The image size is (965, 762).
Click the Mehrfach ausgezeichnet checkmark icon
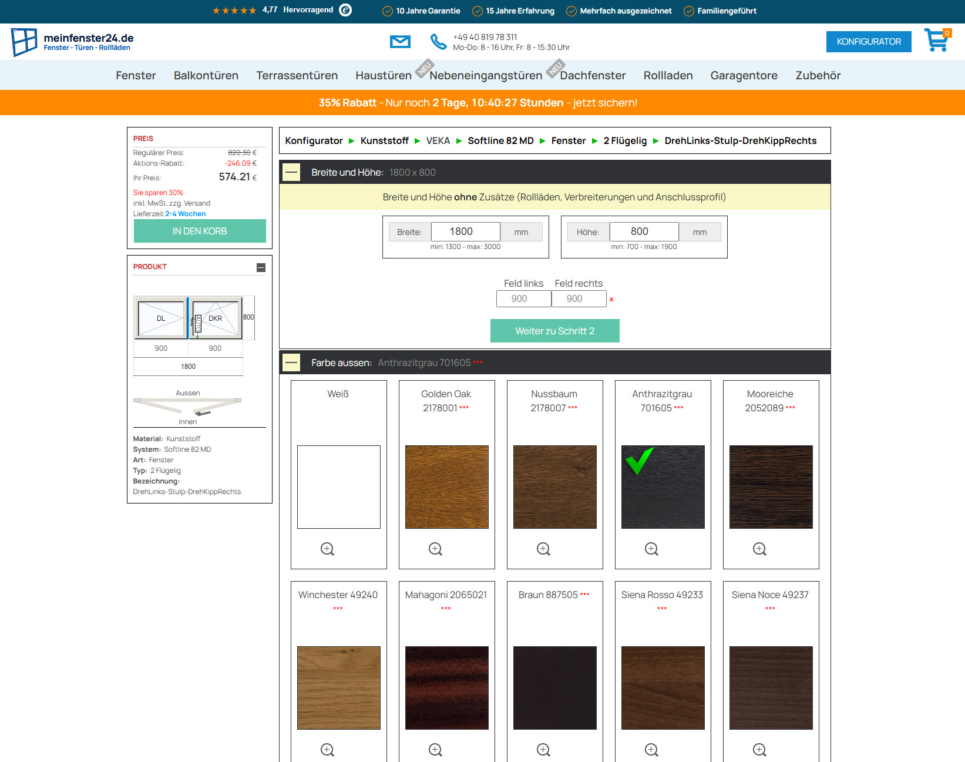tap(571, 11)
